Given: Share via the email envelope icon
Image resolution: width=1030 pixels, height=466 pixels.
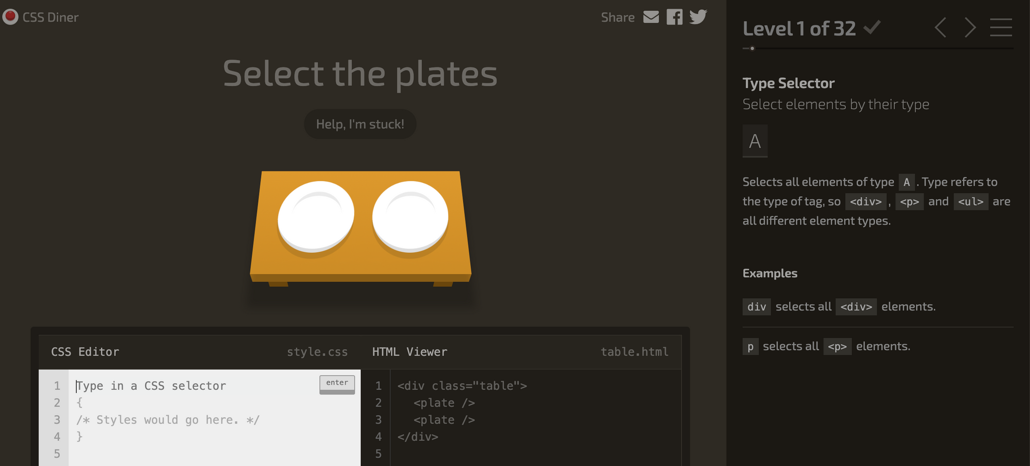Looking at the screenshot, I should click(x=651, y=17).
